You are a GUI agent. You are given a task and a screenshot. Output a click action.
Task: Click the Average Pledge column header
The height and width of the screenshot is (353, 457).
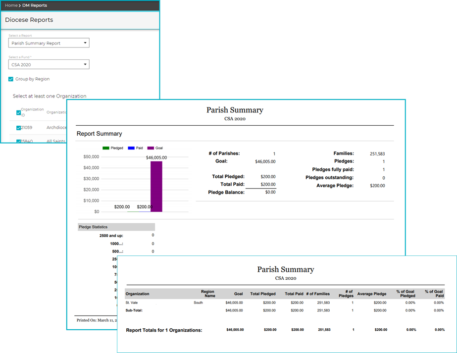tap(372, 294)
